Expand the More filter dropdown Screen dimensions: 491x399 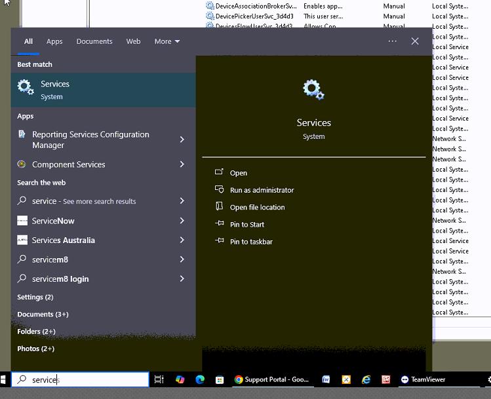167,41
